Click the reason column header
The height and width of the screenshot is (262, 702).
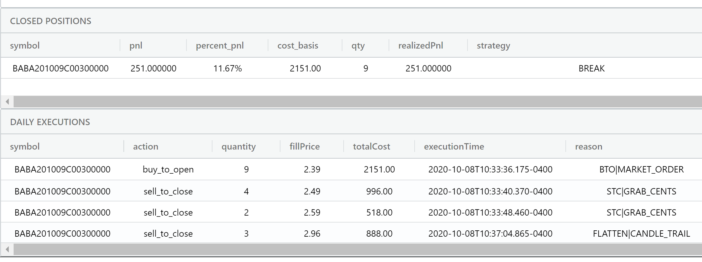point(588,147)
